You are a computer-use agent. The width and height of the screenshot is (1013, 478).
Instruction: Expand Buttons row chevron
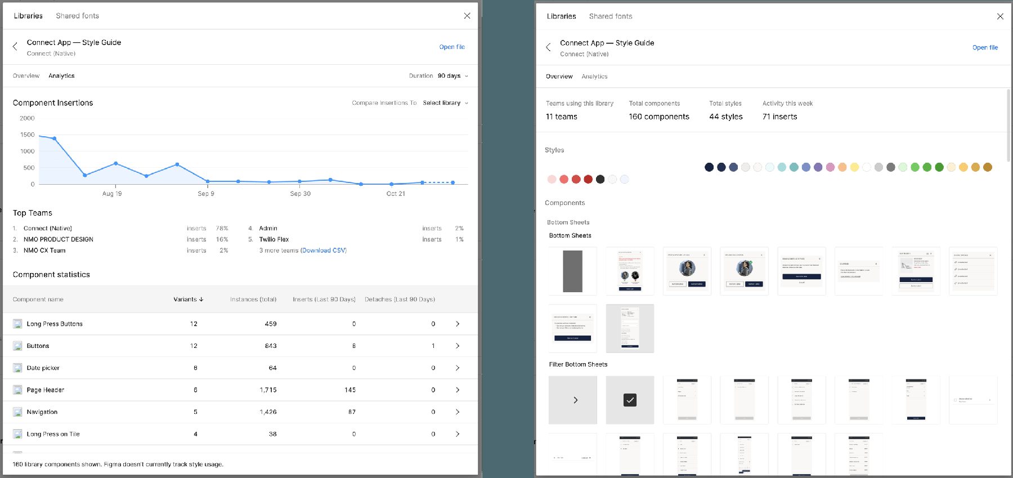coord(458,346)
